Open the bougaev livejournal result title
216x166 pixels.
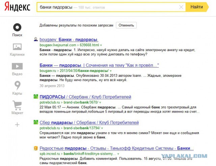coord(69,40)
